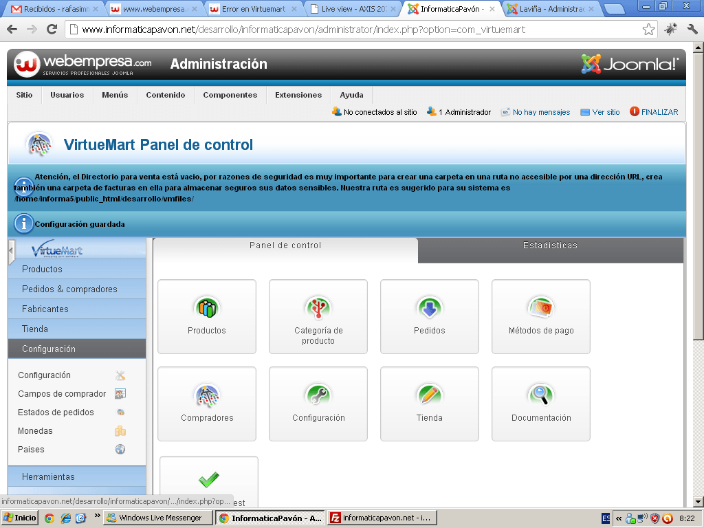Open Paises sidebar link
Image resolution: width=704 pixels, height=528 pixels.
[31, 450]
